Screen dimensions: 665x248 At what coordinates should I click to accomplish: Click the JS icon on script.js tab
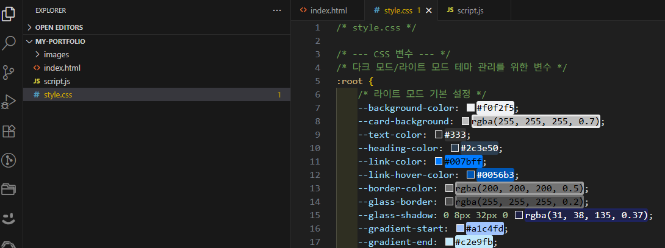pyautogui.click(x=450, y=10)
